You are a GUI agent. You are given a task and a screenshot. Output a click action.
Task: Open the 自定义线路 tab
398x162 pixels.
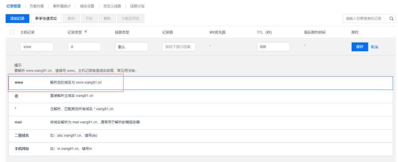(112, 6)
